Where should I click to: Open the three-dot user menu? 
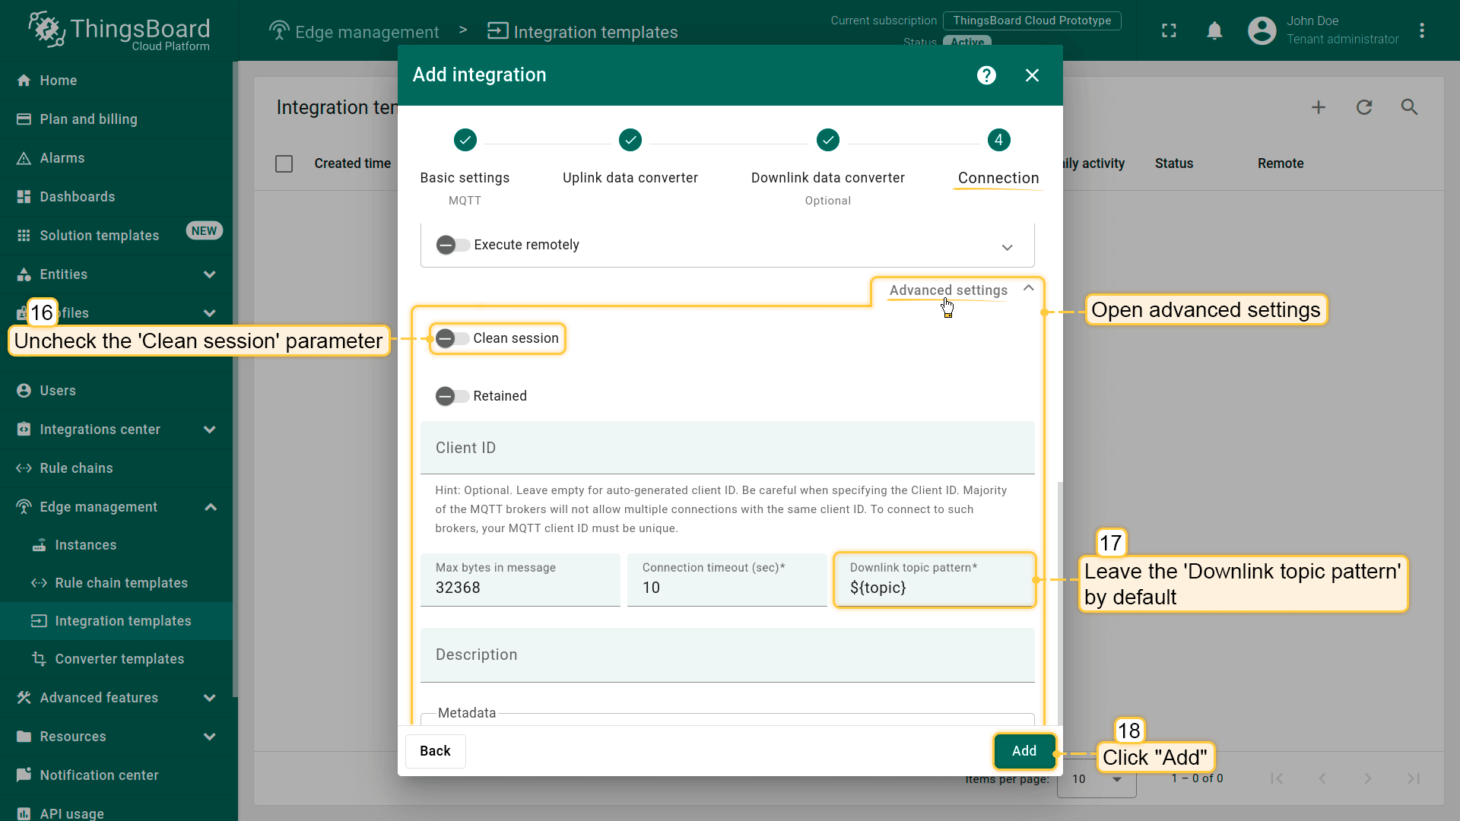1421,30
